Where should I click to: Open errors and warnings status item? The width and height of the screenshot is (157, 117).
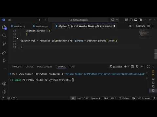(x=12, y=98)
